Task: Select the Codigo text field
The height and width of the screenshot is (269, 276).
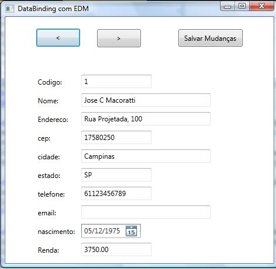Action: tap(116, 81)
